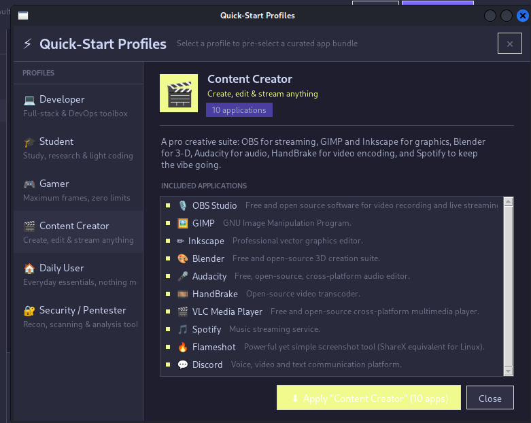Click the Close button at the bottom
This screenshot has width=531, height=423.
pos(490,398)
